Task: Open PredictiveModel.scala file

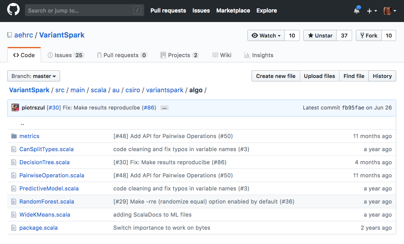Action: 49,188
